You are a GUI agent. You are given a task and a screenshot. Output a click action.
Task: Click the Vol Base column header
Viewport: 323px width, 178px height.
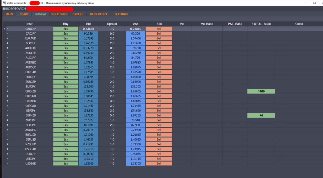click(207, 24)
